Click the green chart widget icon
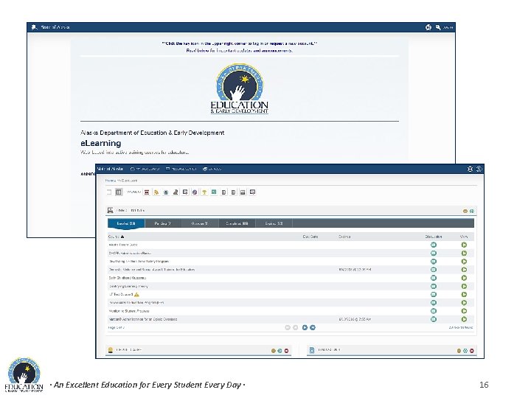This screenshot has height=398, width=531. (214, 192)
